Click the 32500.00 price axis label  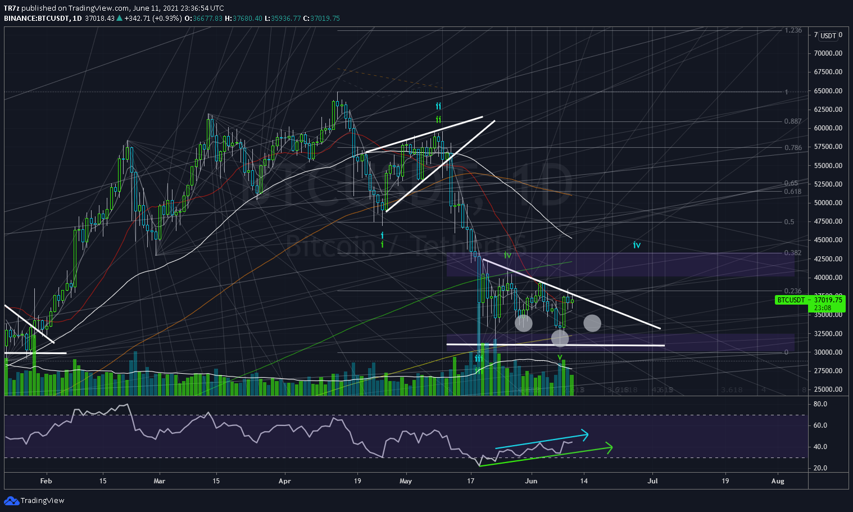tap(828, 334)
